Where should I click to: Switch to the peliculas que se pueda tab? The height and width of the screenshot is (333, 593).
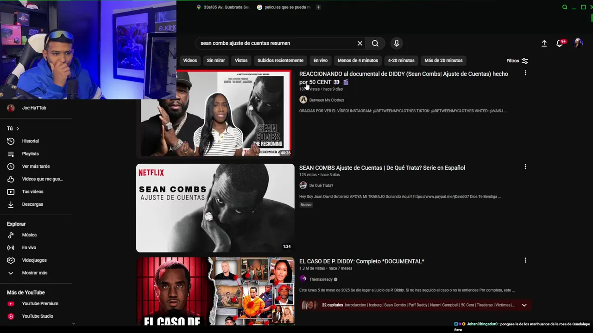pyautogui.click(x=284, y=7)
